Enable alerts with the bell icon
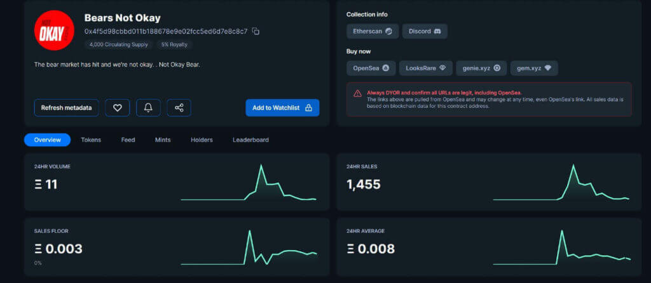 (148, 108)
